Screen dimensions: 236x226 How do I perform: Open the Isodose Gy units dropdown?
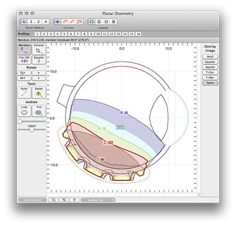(98, 200)
